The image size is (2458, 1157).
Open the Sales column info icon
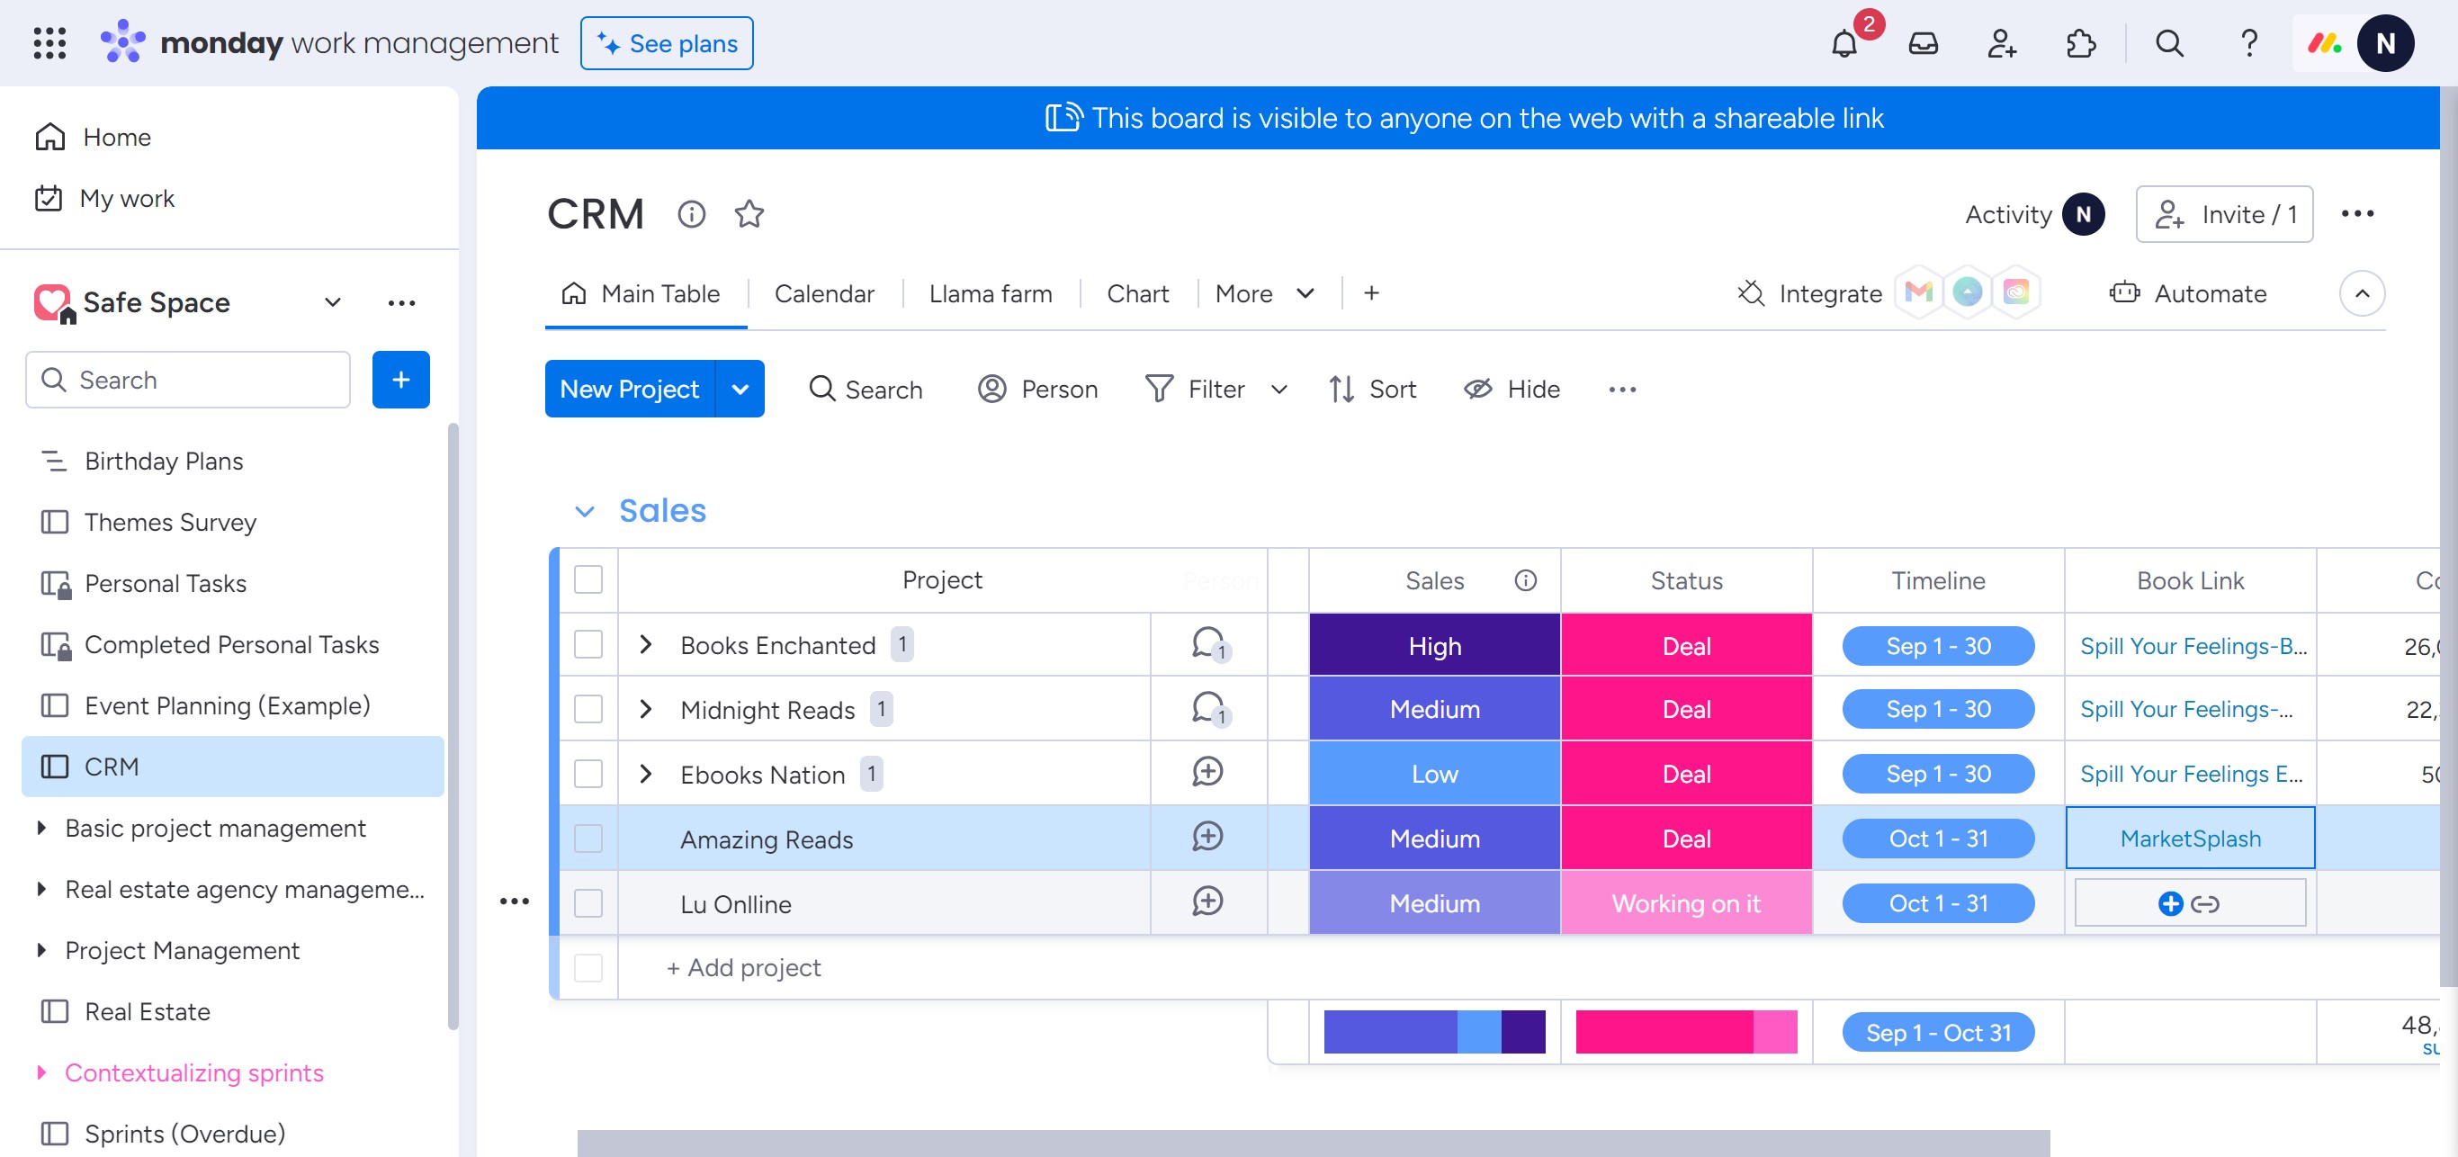click(1526, 580)
